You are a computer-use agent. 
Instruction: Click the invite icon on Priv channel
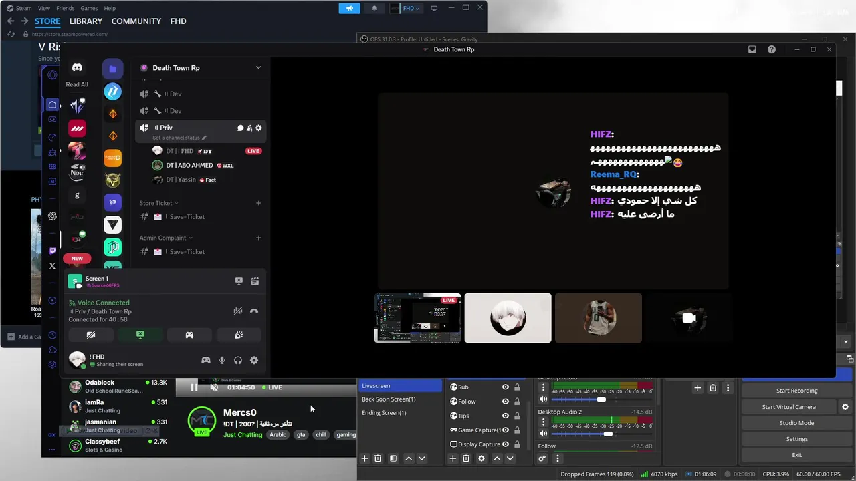coord(249,128)
